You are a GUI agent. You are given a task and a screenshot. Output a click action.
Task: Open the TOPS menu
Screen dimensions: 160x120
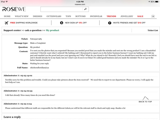68,16
